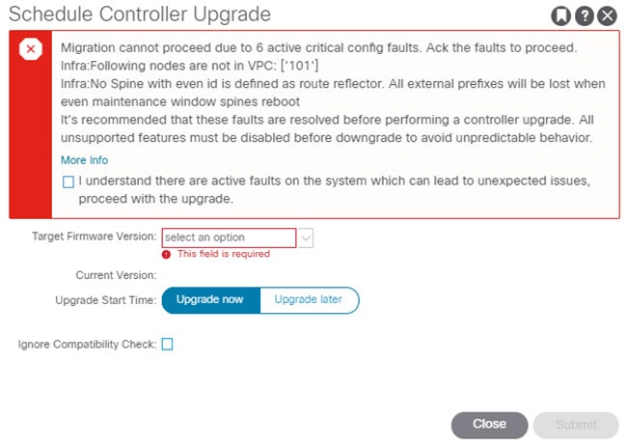The width and height of the screenshot is (627, 446).
Task: Close the dialog using the X icon
Action: pos(607,16)
